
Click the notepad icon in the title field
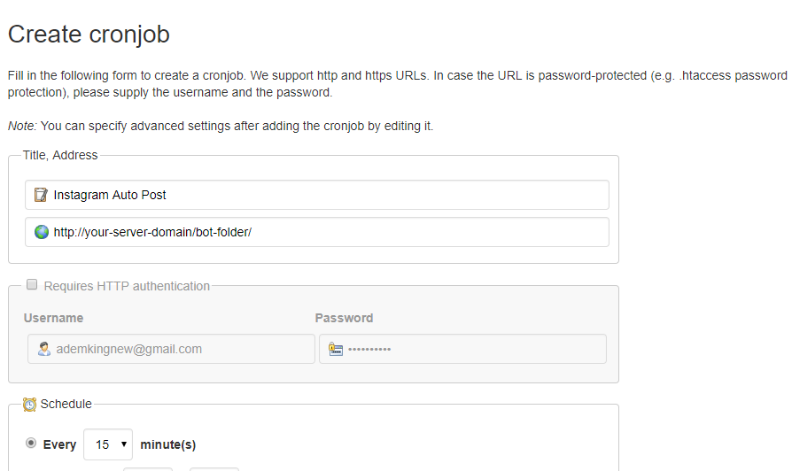[x=41, y=195]
